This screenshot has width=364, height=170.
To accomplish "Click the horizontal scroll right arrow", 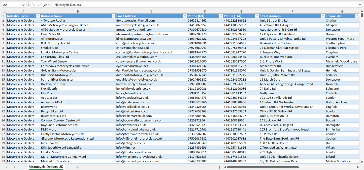I will pyautogui.click(x=358, y=167).
